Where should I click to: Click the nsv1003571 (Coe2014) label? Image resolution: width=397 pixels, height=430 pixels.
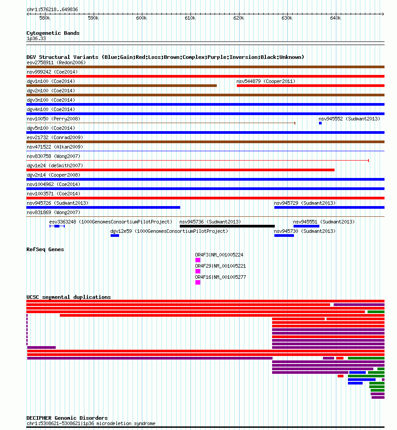[x=54, y=194]
